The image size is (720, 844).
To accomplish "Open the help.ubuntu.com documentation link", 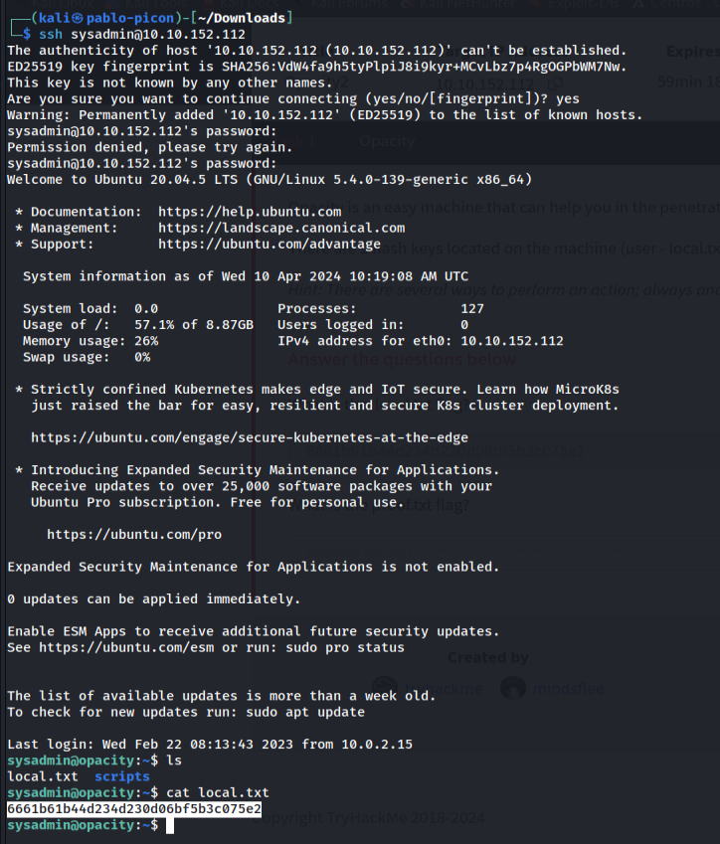I will tap(250, 212).
